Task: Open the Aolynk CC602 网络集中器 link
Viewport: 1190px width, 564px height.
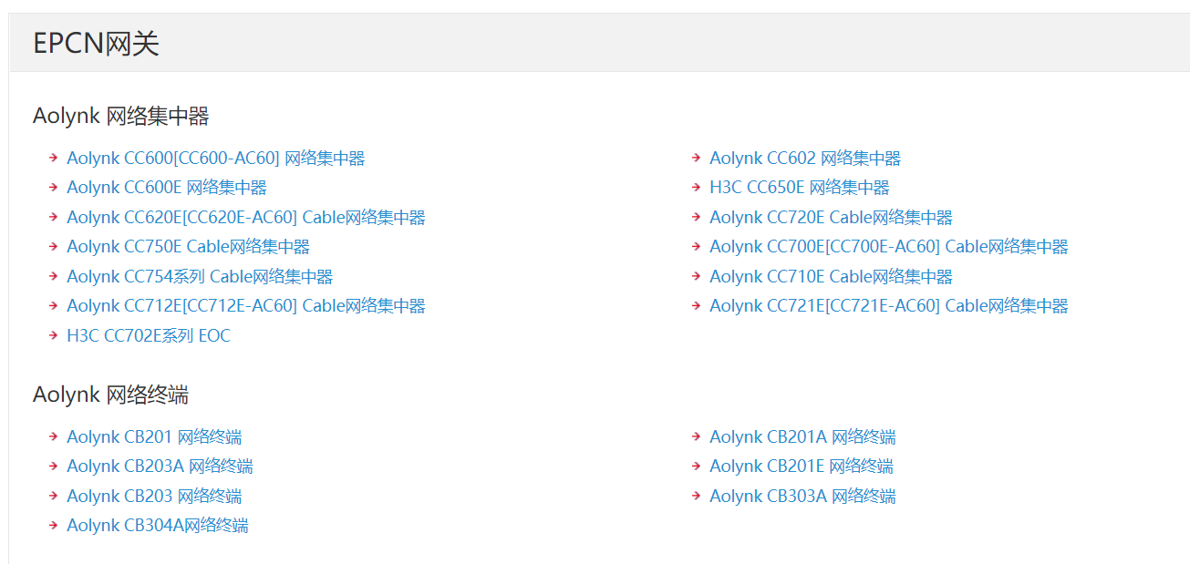Action: (804, 159)
